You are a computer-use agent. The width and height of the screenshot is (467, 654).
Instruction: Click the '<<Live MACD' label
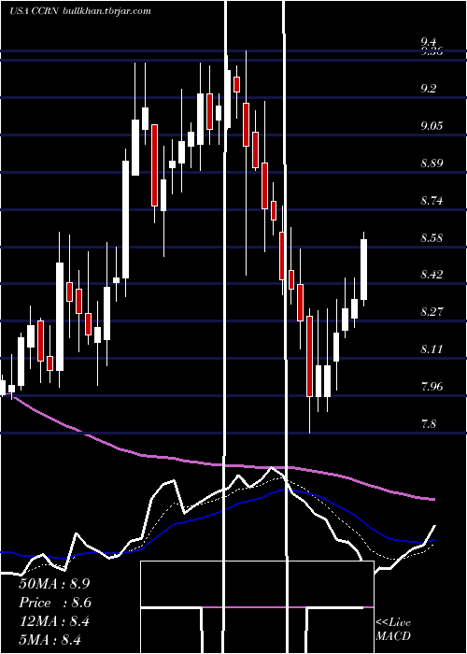coord(393,629)
